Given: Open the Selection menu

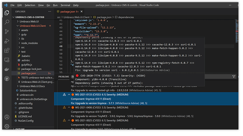Looking at the screenshot, I should [30, 5].
